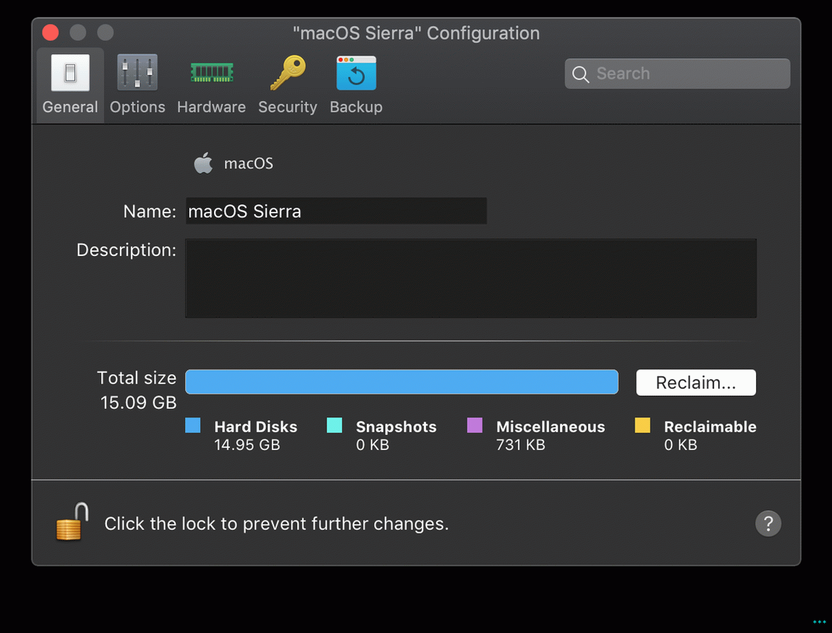
Task: Click the "Reclaimable" legend label
Action: pos(710,427)
